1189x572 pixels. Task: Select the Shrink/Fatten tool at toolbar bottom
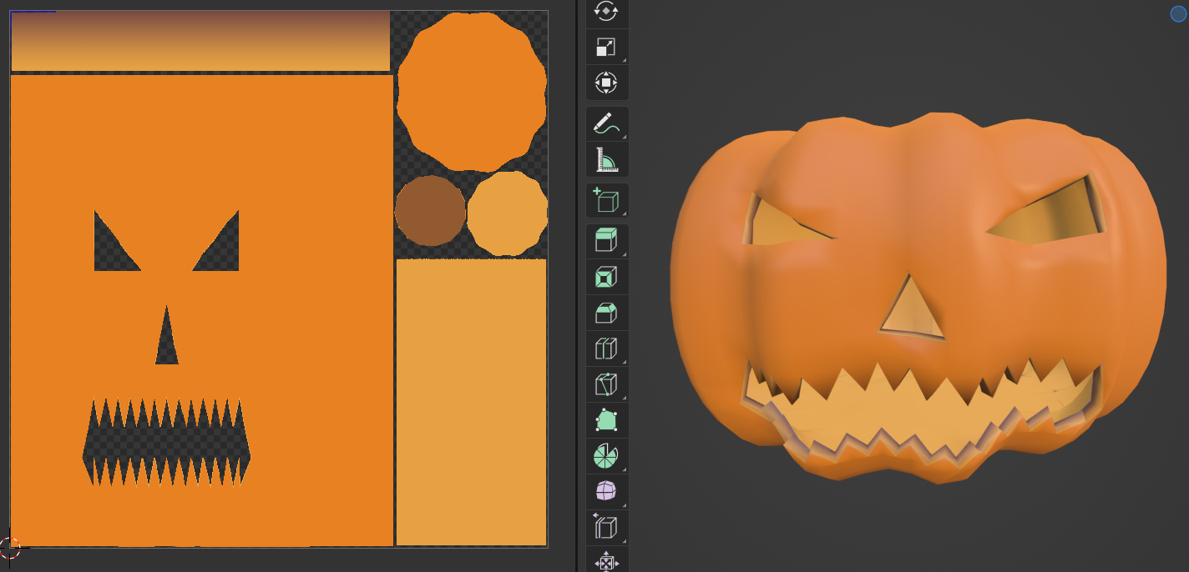pyautogui.click(x=606, y=560)
